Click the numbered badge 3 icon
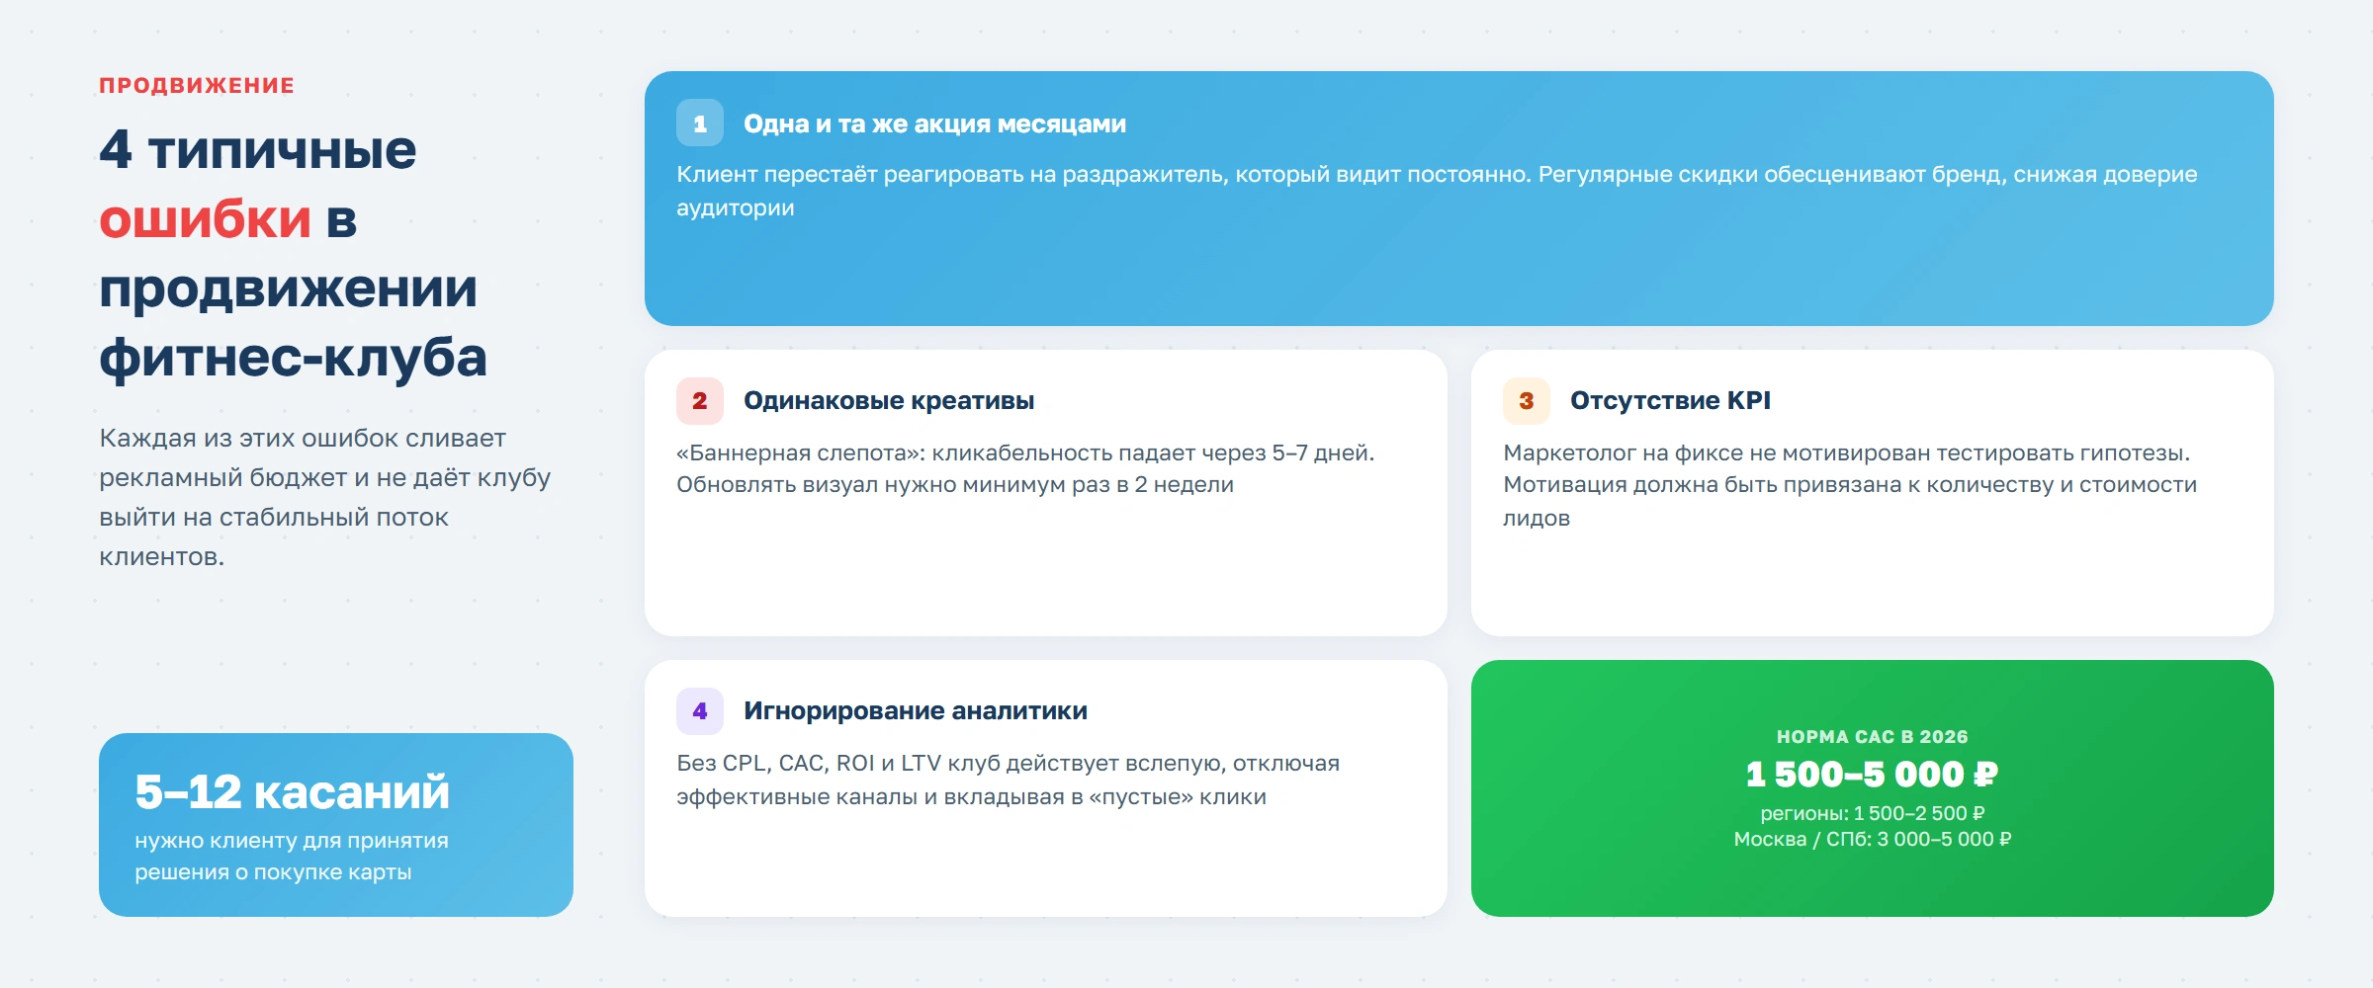 coord(1527,402)
